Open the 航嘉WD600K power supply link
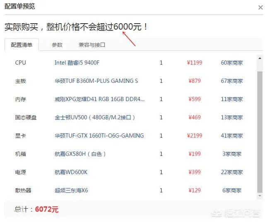Image resolution: width=265 pixels, height=222 pixels. [71, 172]
